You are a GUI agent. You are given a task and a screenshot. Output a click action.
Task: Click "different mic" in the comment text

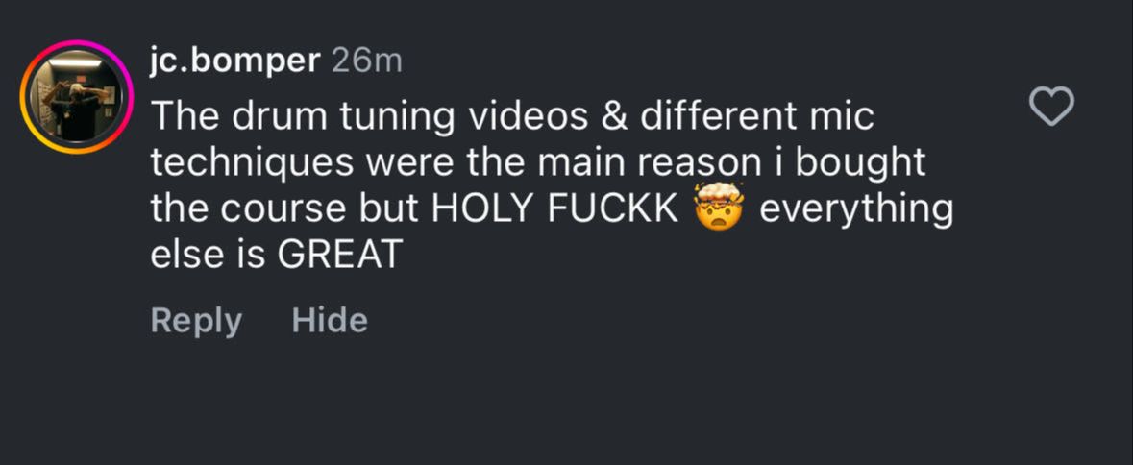pyautogui.click(x=757, y=117)
